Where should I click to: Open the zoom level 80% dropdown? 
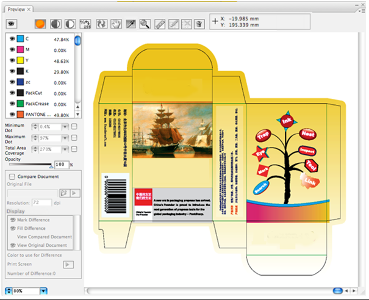pos(43,291)
